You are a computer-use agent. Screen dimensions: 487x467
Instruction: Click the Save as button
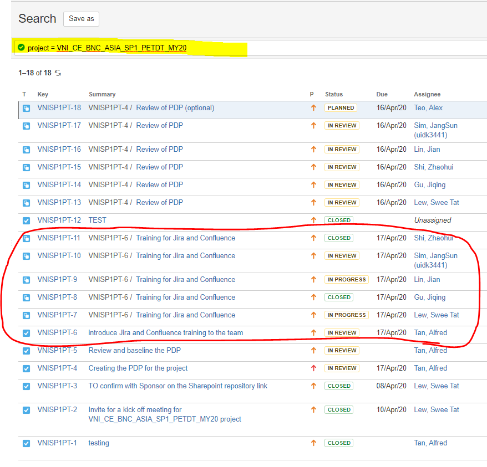pos(81,19)
